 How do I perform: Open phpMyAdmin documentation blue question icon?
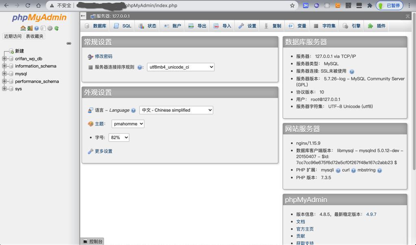37,28
